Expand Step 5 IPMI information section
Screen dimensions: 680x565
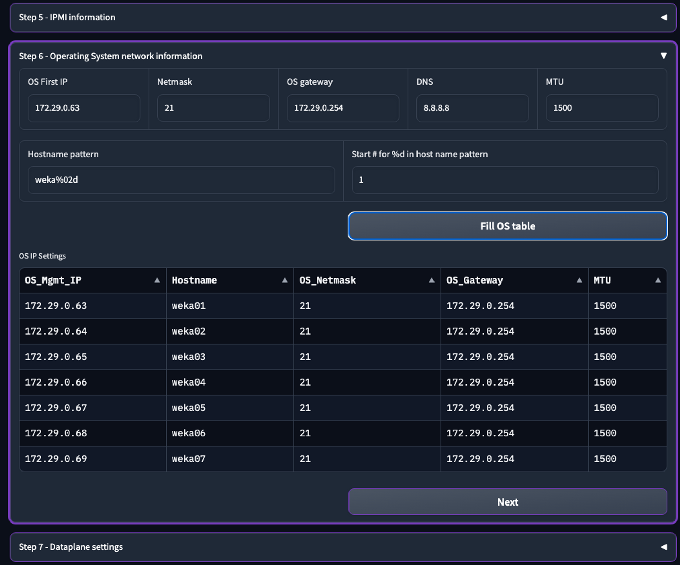[x=663, y=17]
